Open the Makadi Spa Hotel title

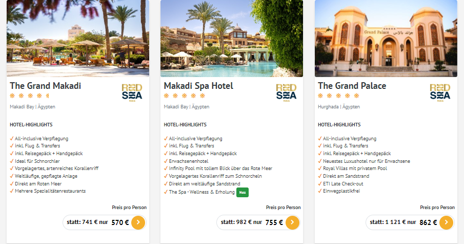coord(198,86)
